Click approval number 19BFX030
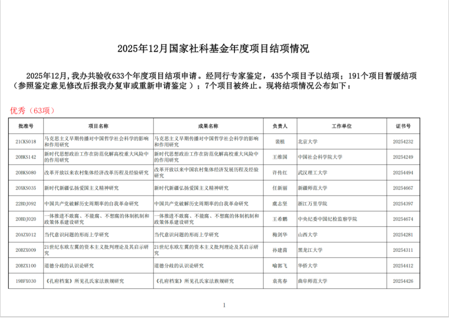The width and height of the screenshot is (449, 318). coord(26,281)
